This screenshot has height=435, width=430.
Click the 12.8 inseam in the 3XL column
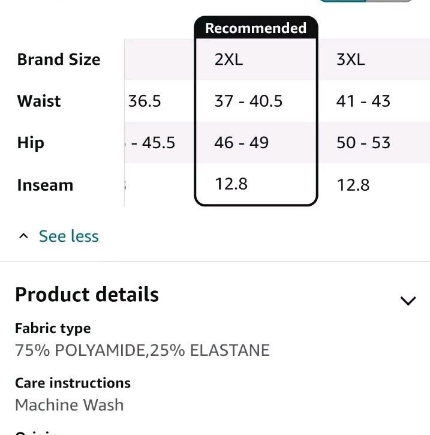coord(353,185)
